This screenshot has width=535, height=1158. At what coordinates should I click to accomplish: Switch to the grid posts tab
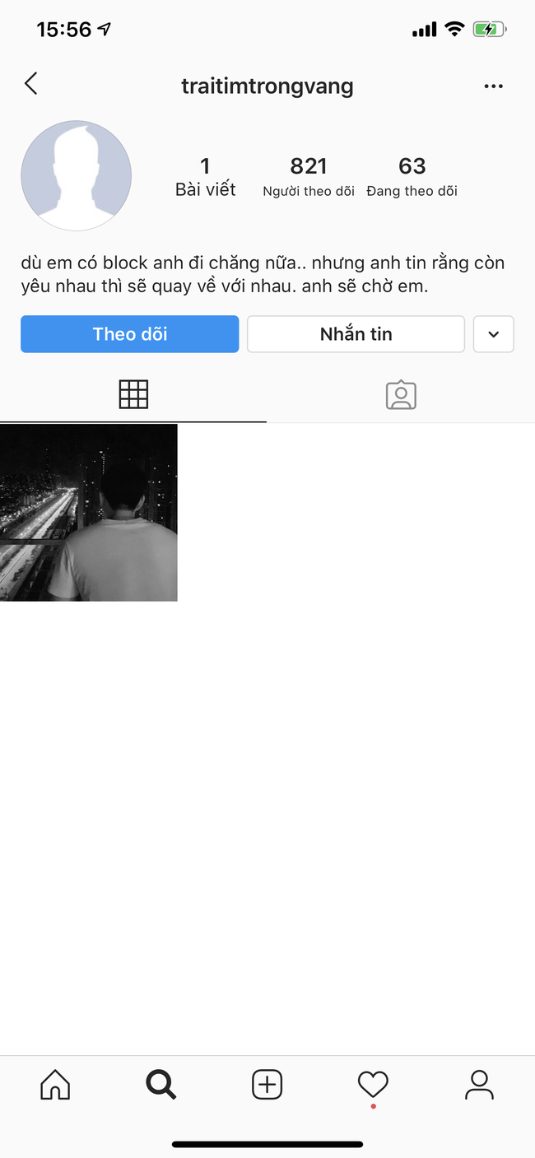pyautogui.click(x=133, y=395)
